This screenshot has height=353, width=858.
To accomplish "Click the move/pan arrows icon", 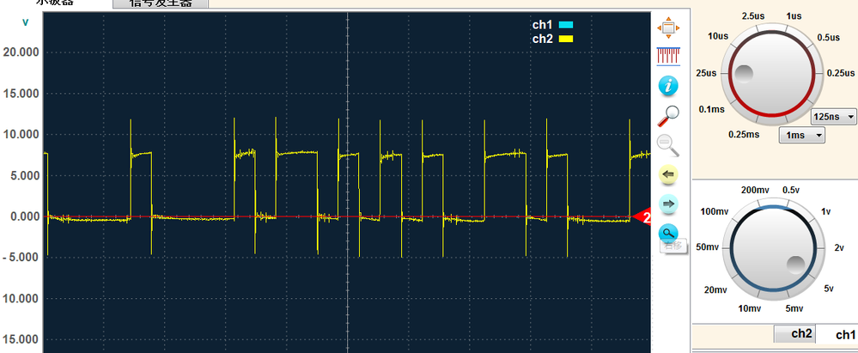I will [x=668, y=27].
